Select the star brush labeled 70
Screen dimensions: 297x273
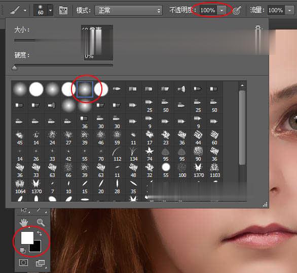pyautogui.click(x=101, y=154)
